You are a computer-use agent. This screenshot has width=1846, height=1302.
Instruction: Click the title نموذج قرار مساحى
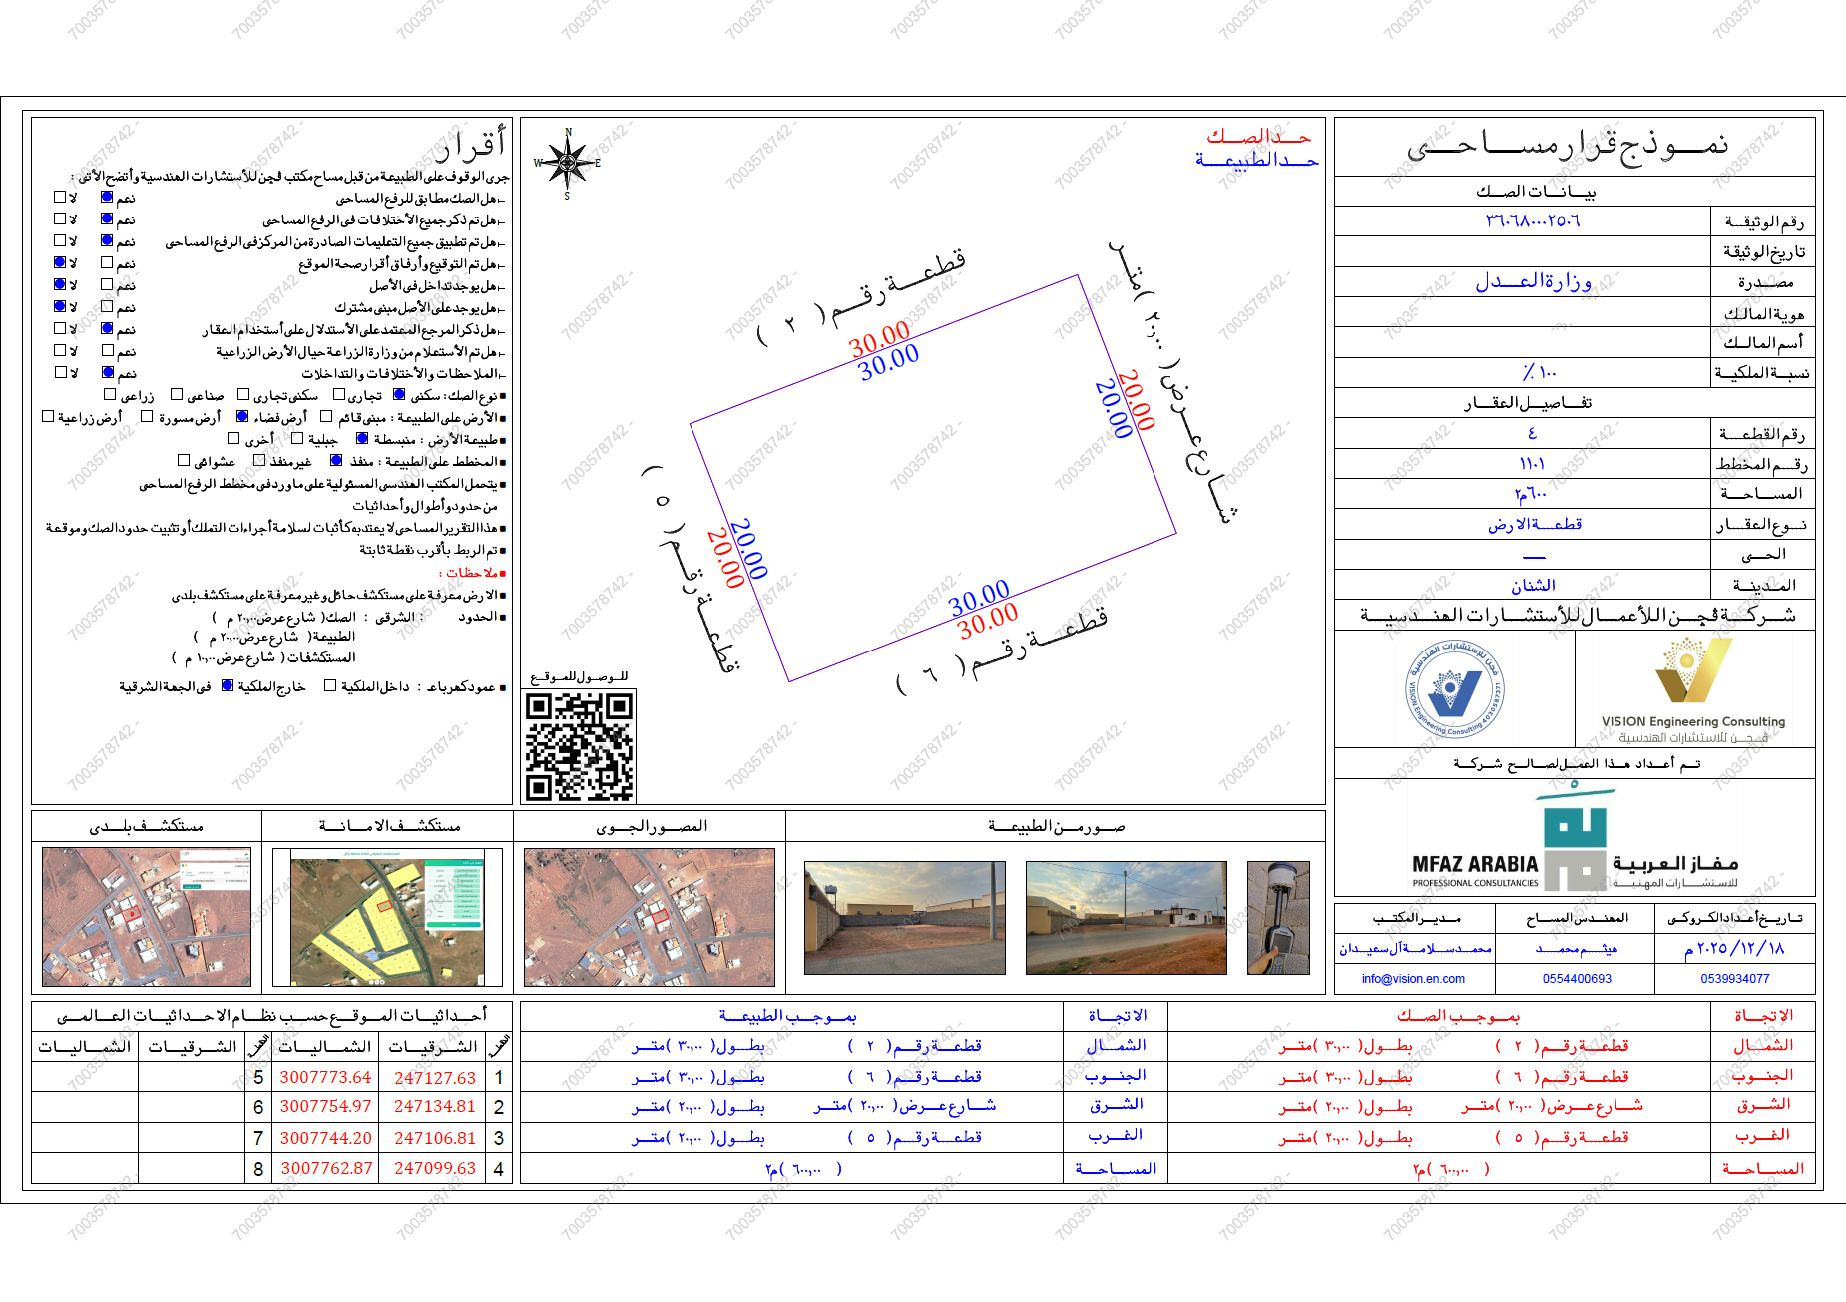pyautogui.click(x=1568, y=146)
